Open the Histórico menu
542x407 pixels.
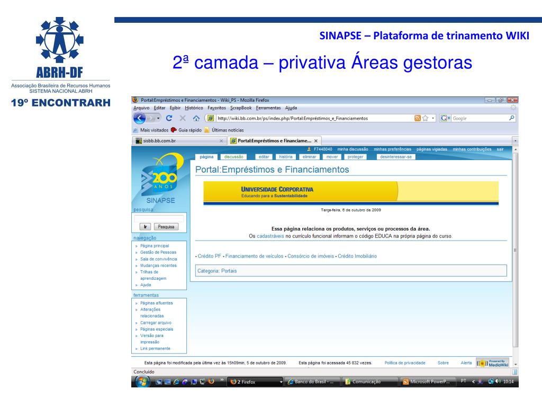point(194,108)
